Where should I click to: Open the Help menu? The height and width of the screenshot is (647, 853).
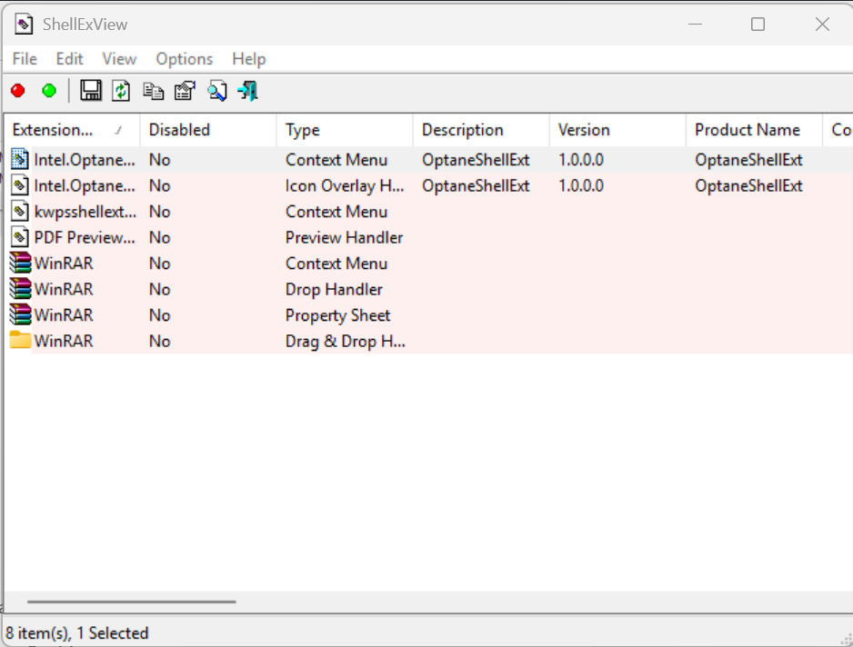point(248,59)
